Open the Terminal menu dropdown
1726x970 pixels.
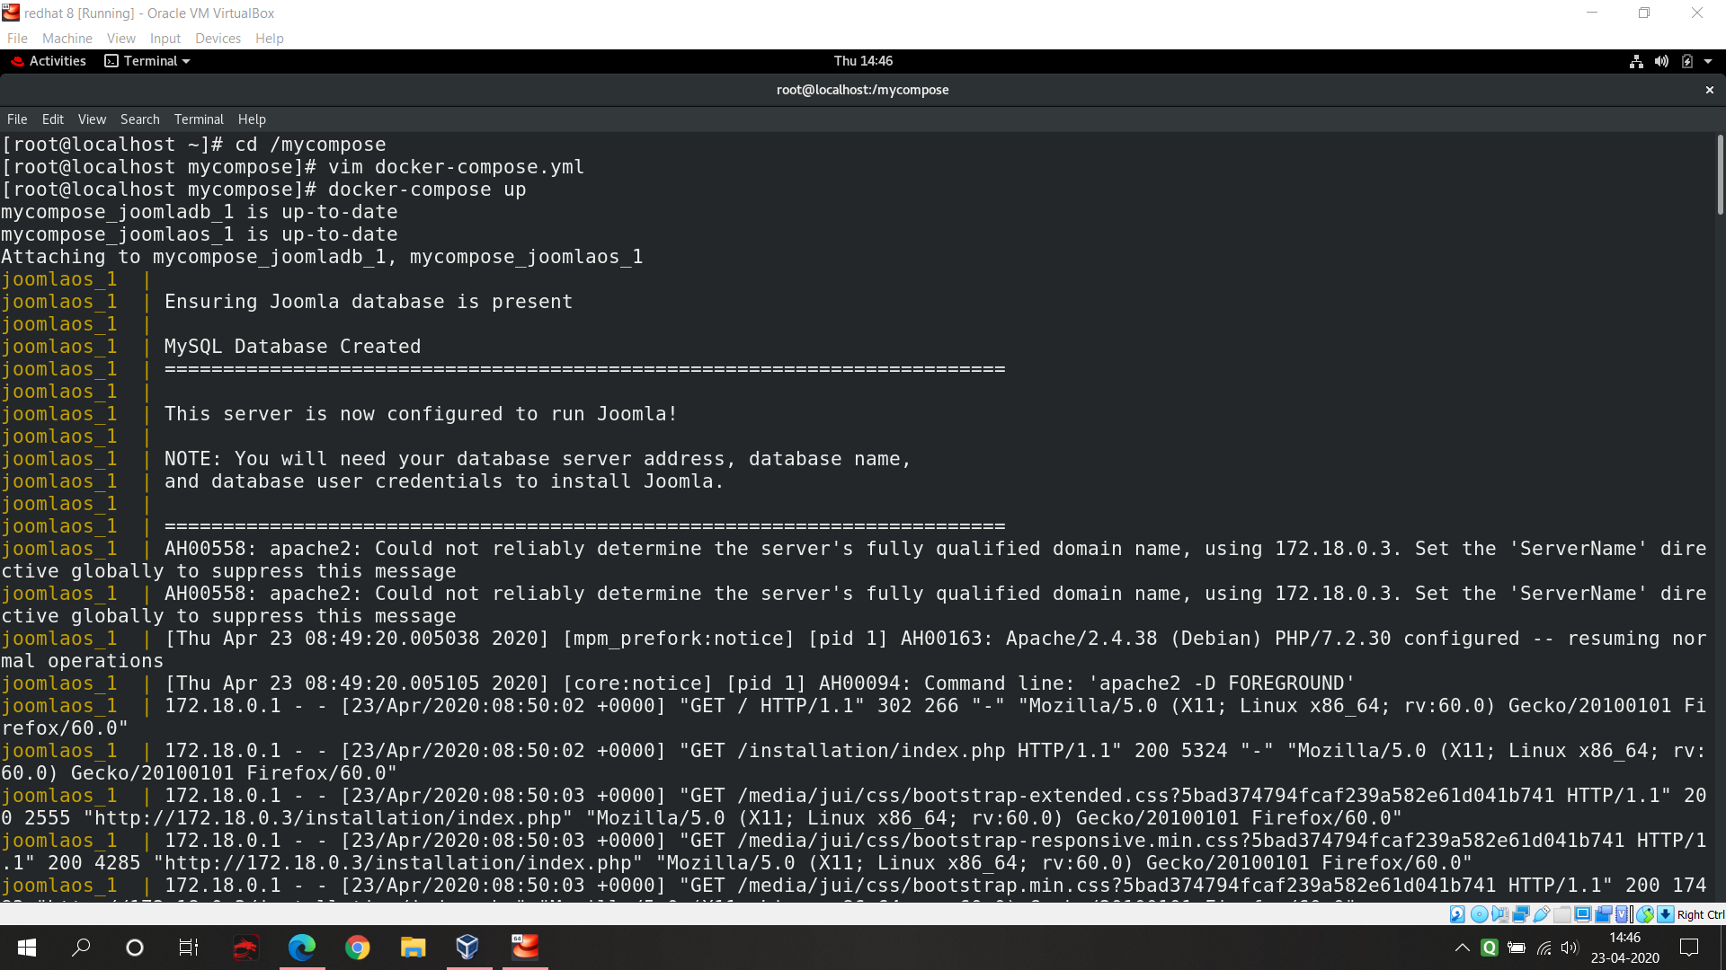coord(198,119)
